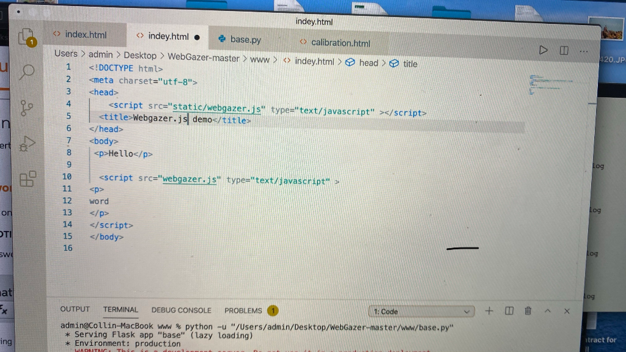Viewport: 626px width, 352px height.
Task: Open the terminal selector showing 1: Code
Action: pyautogui.click(x=421, y=312)
